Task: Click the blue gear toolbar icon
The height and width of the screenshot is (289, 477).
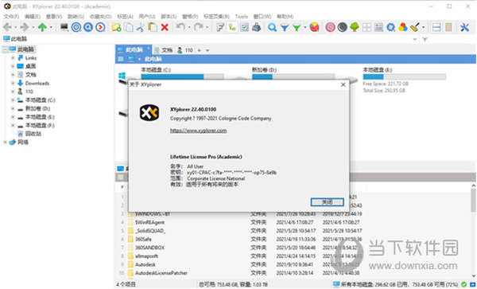Action: coord(390,27)
